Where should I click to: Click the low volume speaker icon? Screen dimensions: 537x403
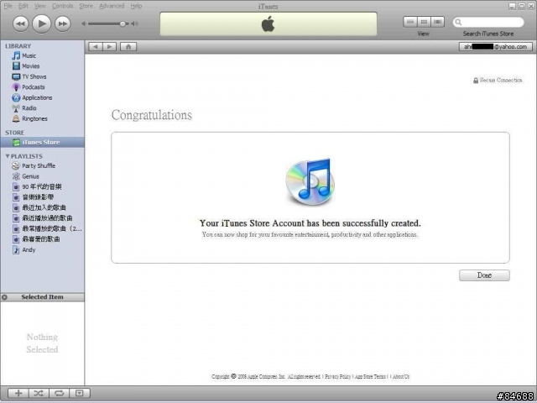click(x=84, y=24)
